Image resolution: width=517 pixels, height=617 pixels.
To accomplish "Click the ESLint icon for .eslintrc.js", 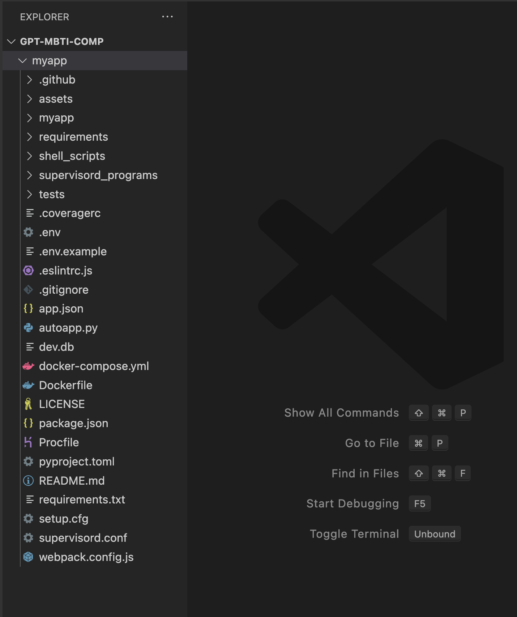I will [x=29, y=271].
